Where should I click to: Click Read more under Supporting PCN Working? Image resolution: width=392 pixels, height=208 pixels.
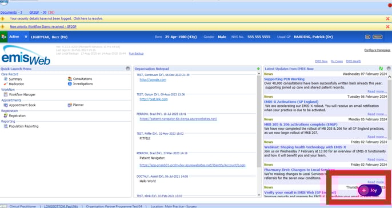pyautogui.click(x=377, y=91)
